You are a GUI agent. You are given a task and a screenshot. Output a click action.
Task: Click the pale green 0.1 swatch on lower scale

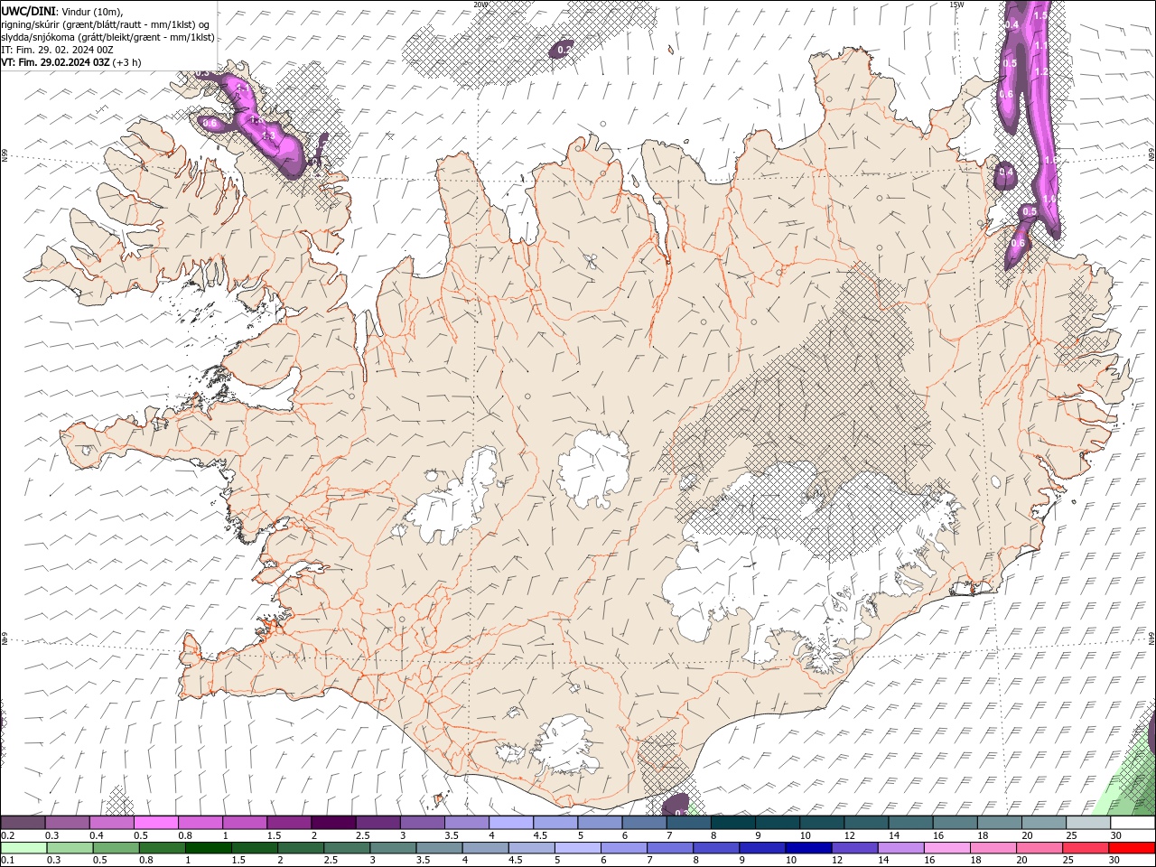pyautogui.click(x=23, y=848)
